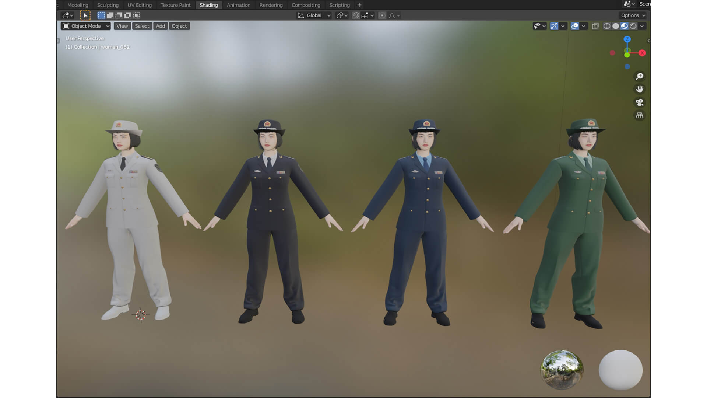
Task: Click the red X axis gizmo ball
Action: pos(642,53)
